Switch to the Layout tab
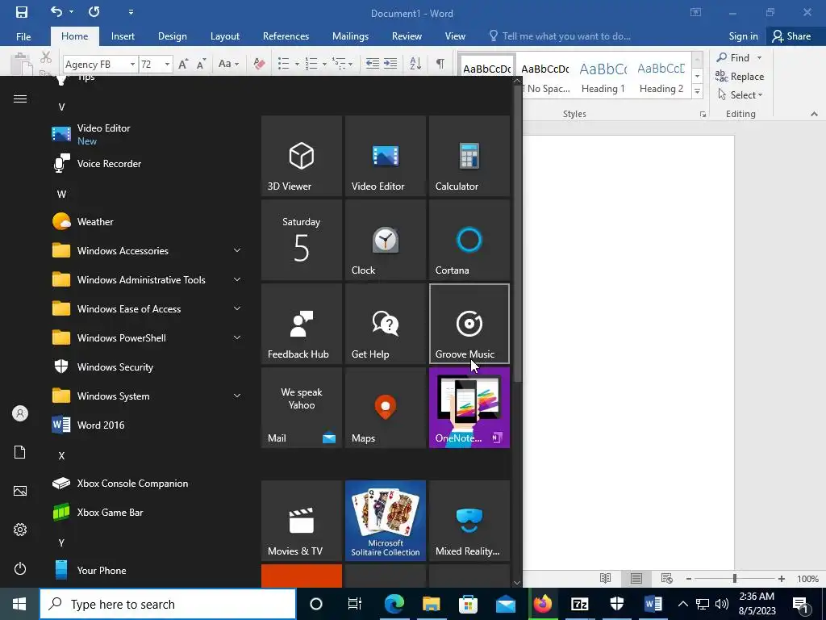Image resolution: width=826 pixels, height=620 pixels. coord(225,36)
